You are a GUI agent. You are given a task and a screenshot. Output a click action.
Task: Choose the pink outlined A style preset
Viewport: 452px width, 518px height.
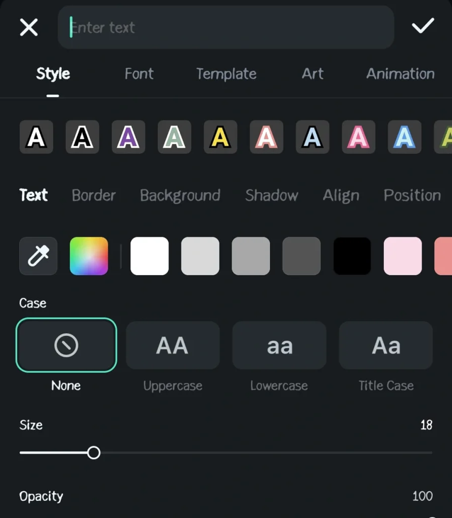[x=358, y=137]
